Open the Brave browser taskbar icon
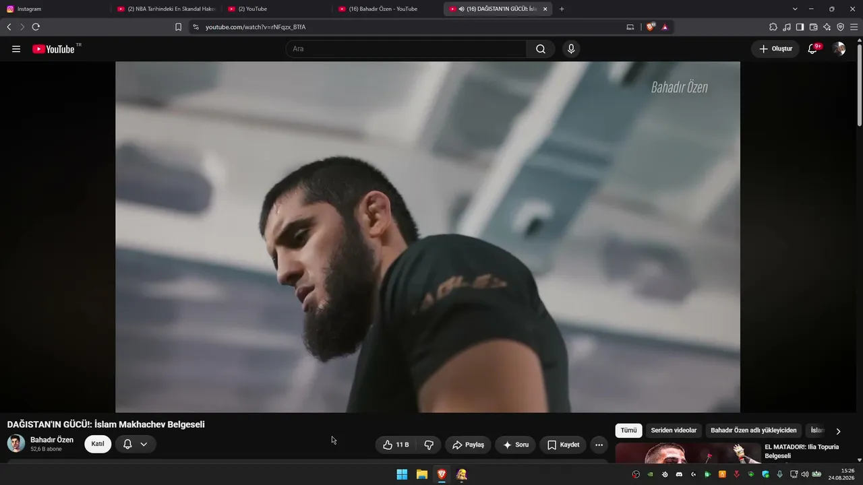This screenshot has height=485, width=863. 442,474
